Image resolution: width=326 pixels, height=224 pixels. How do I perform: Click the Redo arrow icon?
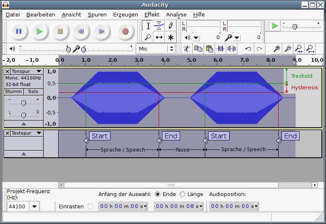point(259,49)
